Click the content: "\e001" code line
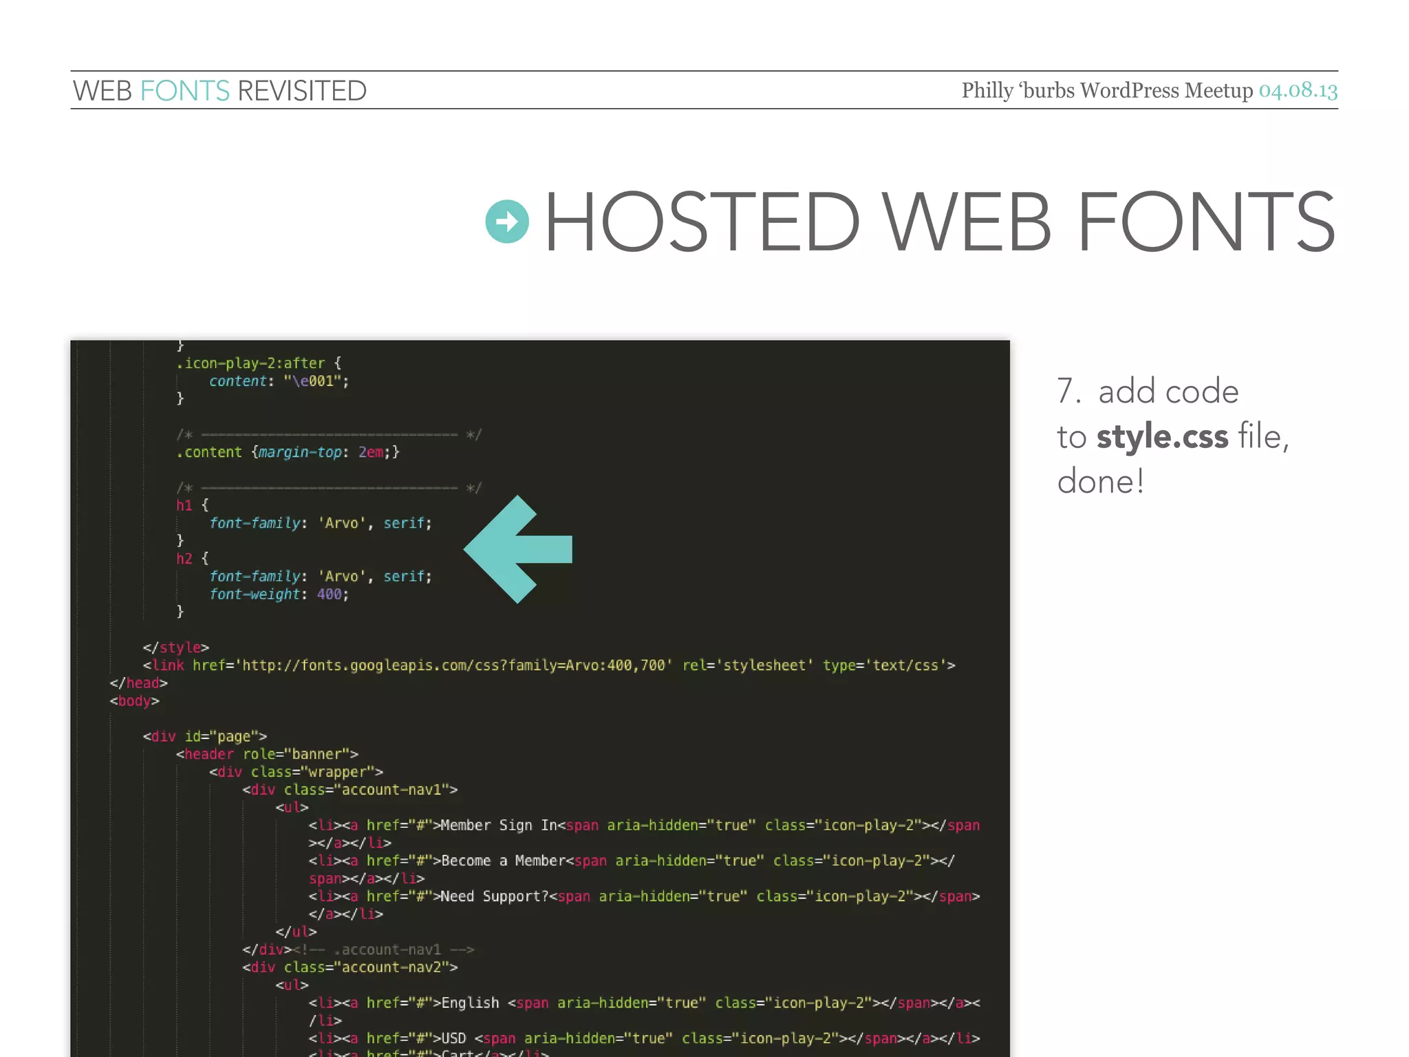Viewport: 1409px width, 1057px height. point(279,381)
